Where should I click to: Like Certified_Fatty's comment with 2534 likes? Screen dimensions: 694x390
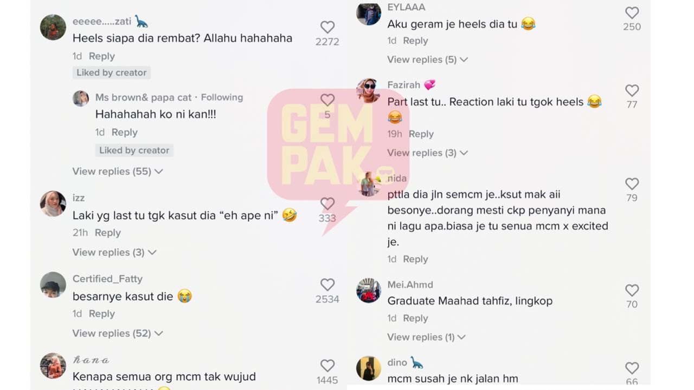click(327, 285)
